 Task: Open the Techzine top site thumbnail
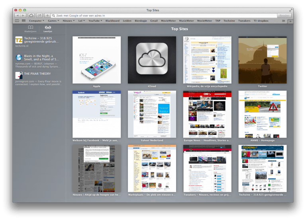263,169
